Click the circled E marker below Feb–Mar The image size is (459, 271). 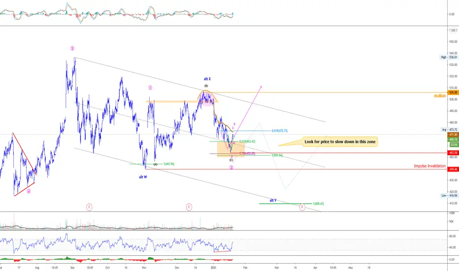tap(302, 207)
